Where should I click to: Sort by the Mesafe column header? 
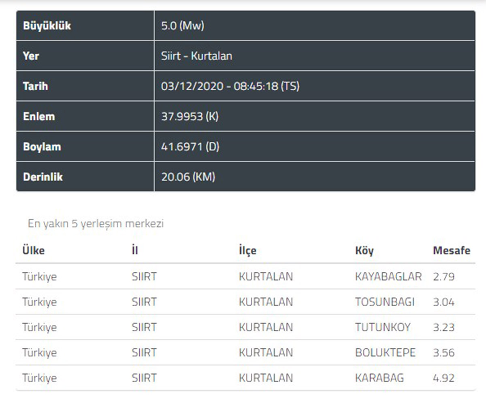coord(451,250)
